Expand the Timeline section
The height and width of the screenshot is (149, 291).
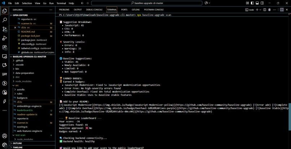coord(32,147)
